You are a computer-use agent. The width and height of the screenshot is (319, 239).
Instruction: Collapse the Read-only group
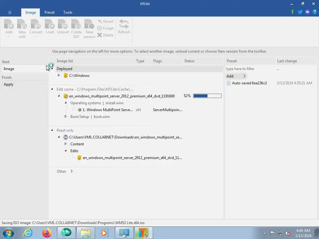pos(52,130)
